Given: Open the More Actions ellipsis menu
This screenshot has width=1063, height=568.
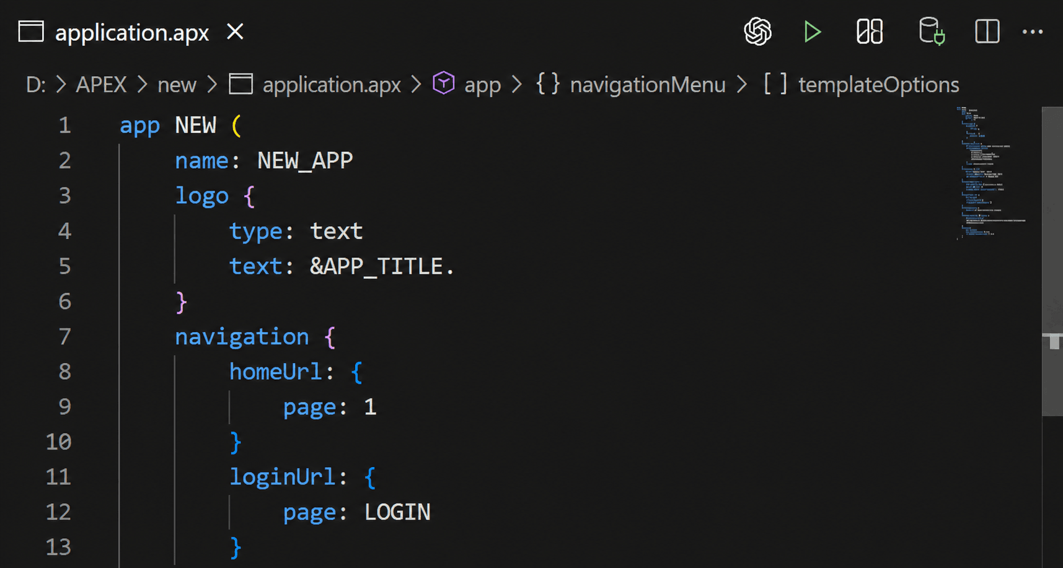Looking at the screenshot, I should point(1033,32).
